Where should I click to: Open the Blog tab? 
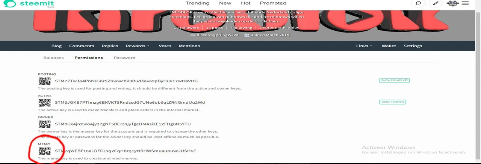click(56, 46)
